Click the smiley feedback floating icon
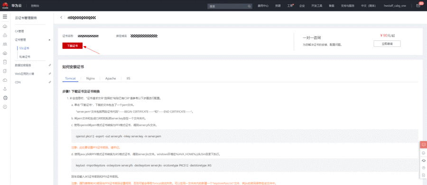Viewport: 427px width, 185px height. 423,153
